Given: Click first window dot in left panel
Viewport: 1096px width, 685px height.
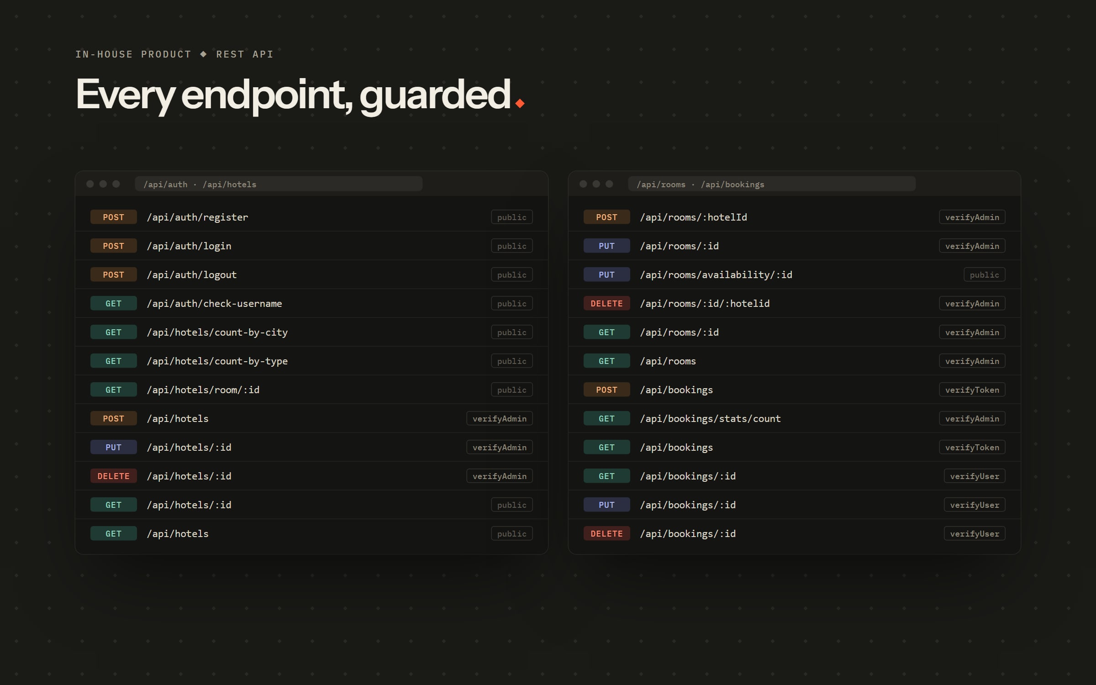Looking at the screenshot, I should 90,184.
